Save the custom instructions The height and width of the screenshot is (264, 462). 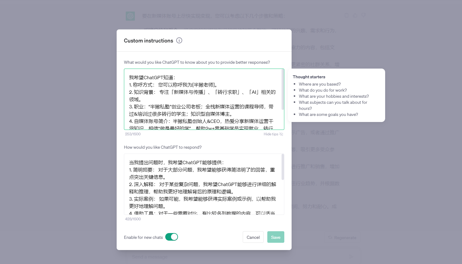pos(276,237)
